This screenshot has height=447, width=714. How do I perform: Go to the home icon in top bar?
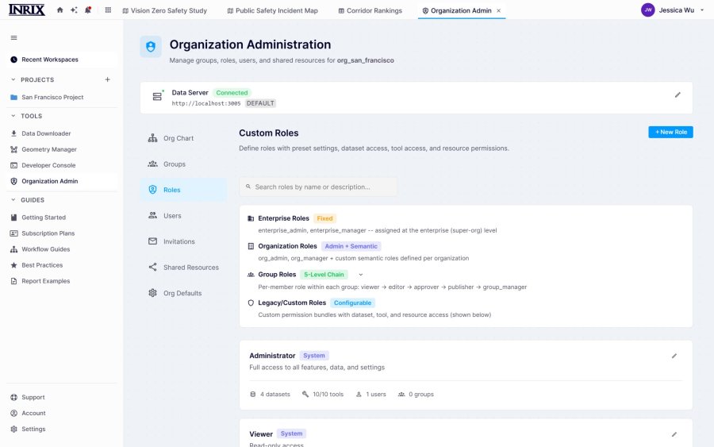pos(59,10)
